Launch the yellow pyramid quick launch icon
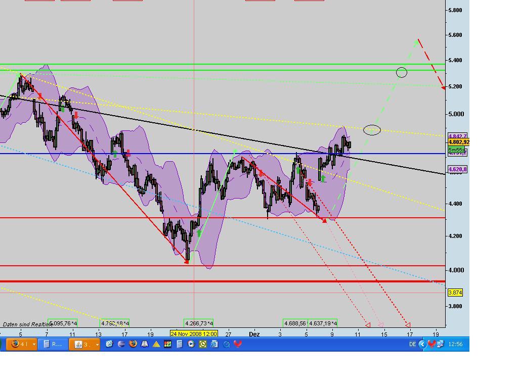This screenshot has width=518, height=388. [x=156, y=344]
